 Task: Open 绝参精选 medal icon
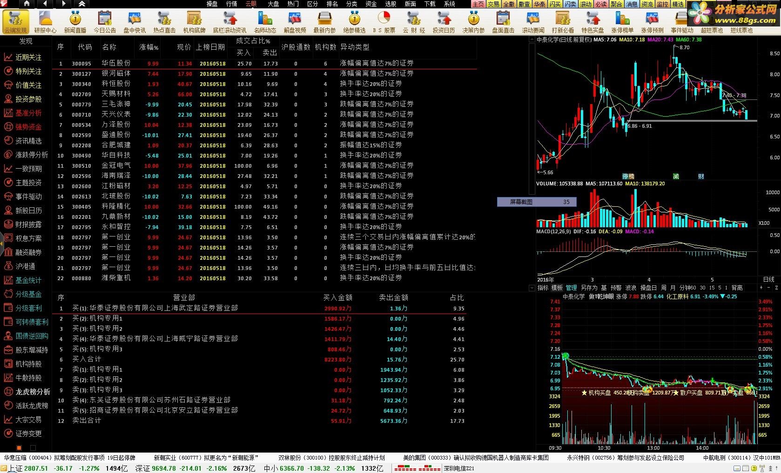coord(354,22)
